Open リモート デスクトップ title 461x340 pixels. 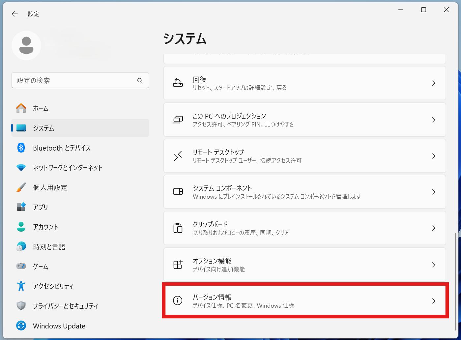point(218,152)
